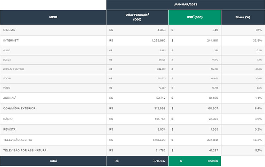The width and height of the screenshot is (265, 167).
Task: Click the JAN-MAR/2023 period header
Action: pyautogui.click(x=185, y=4)
